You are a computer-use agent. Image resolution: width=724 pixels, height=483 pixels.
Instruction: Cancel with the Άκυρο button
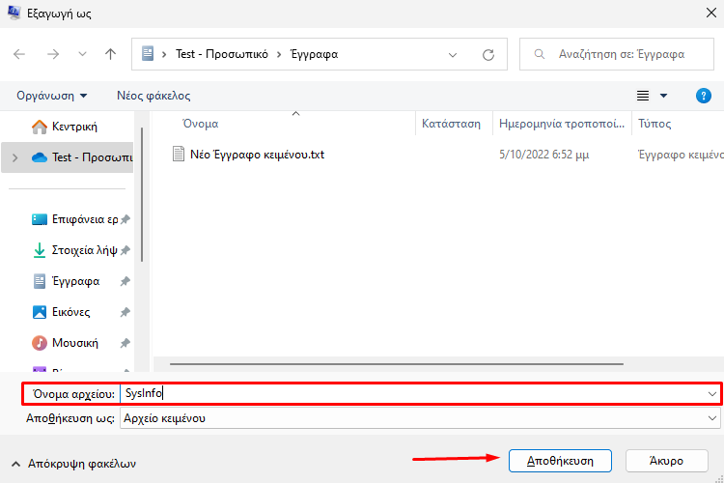coord(666,461)
